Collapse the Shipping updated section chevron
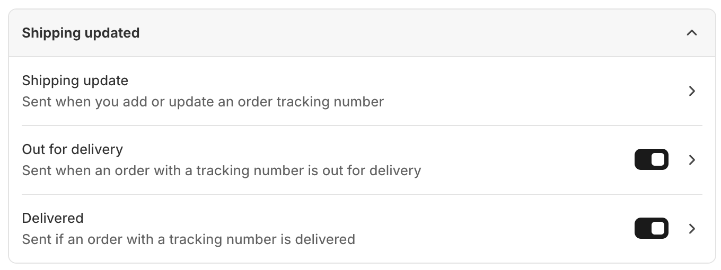Image resolution: width=721 pixels, height=270 pixels. coord(691,33)
